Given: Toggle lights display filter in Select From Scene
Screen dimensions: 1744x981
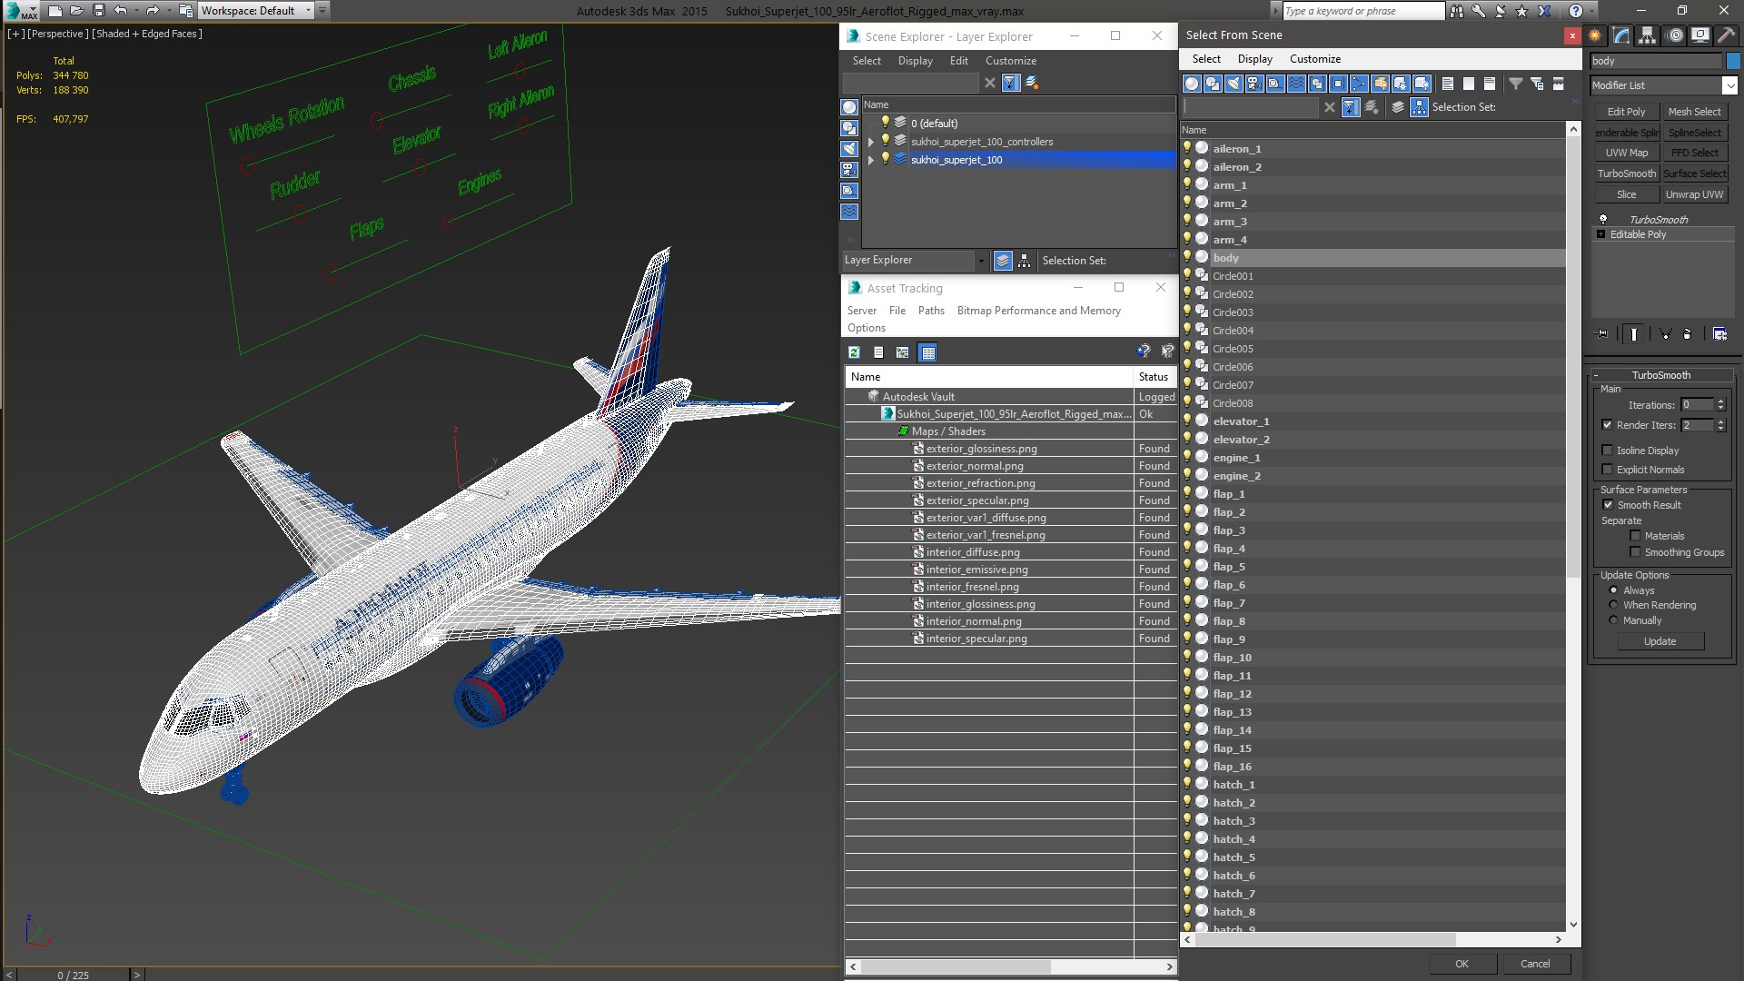Looking at the screenshot, I should (x=1234, y=84).
